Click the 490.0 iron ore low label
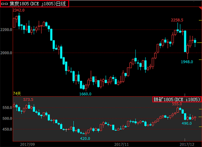202x147 pixels. pyautogui.click(x=187, y=123)
